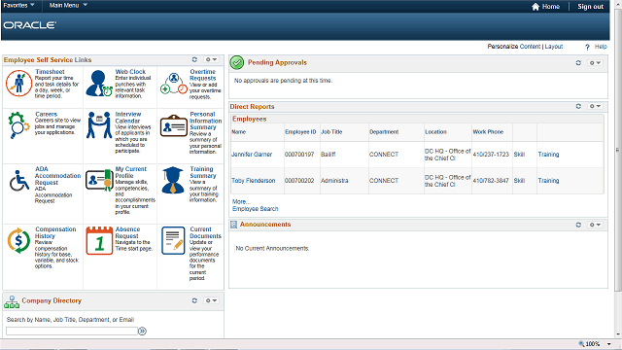Screen dimensions: 622x350
Task: Open Employee Self Service Links settings dropdown
Action: coord(211,59)
